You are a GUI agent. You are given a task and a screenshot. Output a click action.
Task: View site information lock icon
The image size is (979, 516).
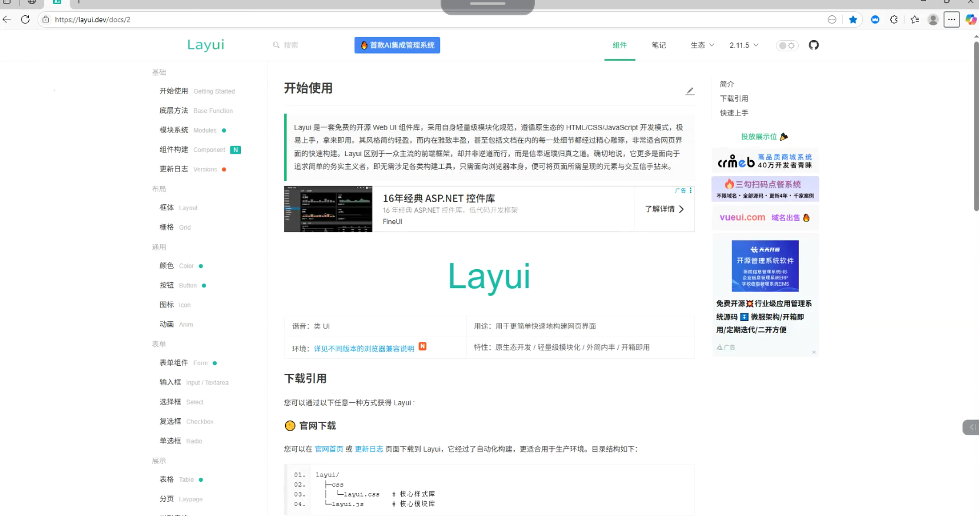(x=46, y=19)
